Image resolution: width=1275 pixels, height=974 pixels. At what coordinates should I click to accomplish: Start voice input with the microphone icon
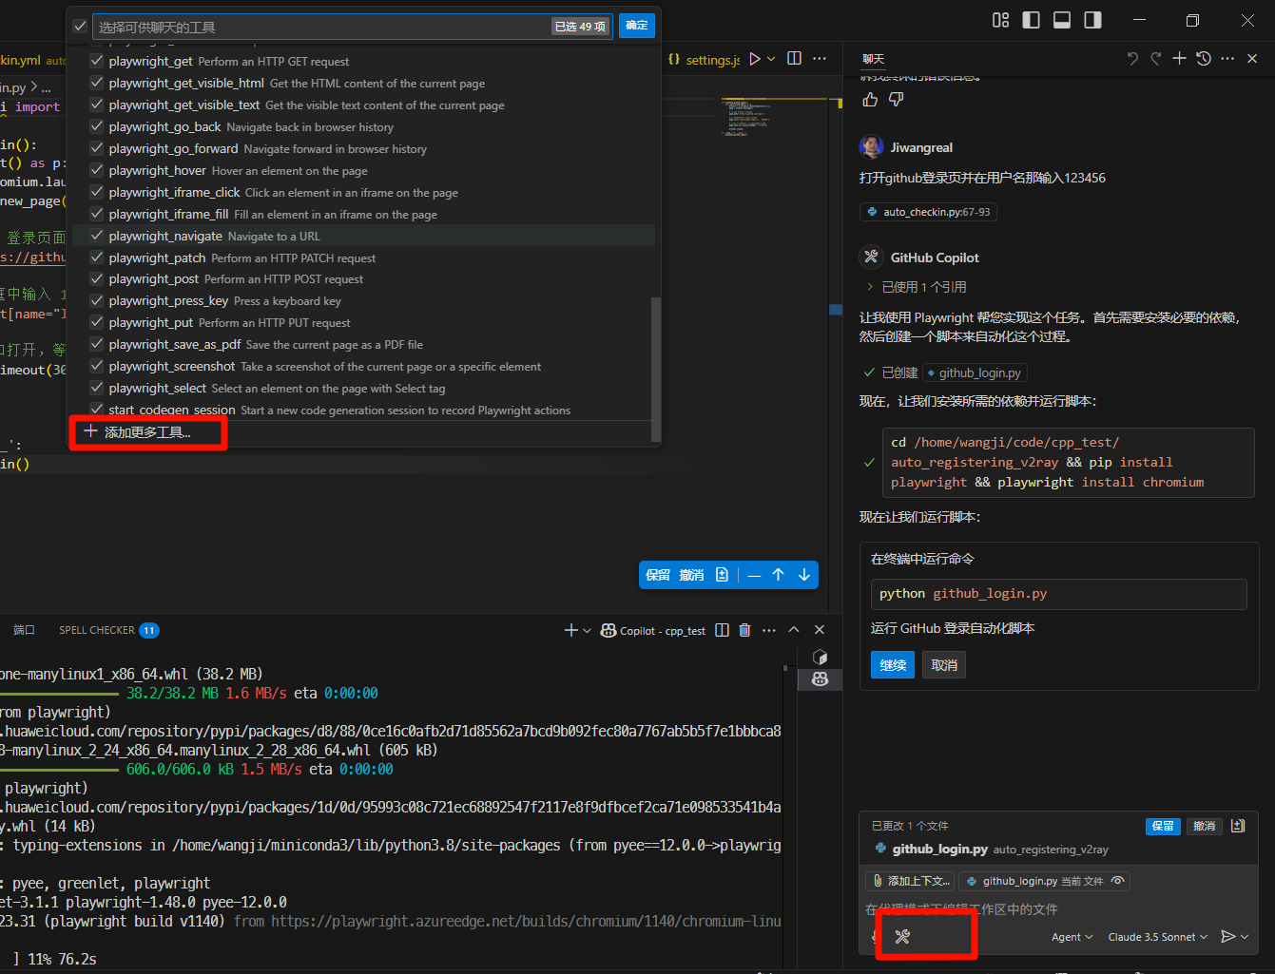874,937
